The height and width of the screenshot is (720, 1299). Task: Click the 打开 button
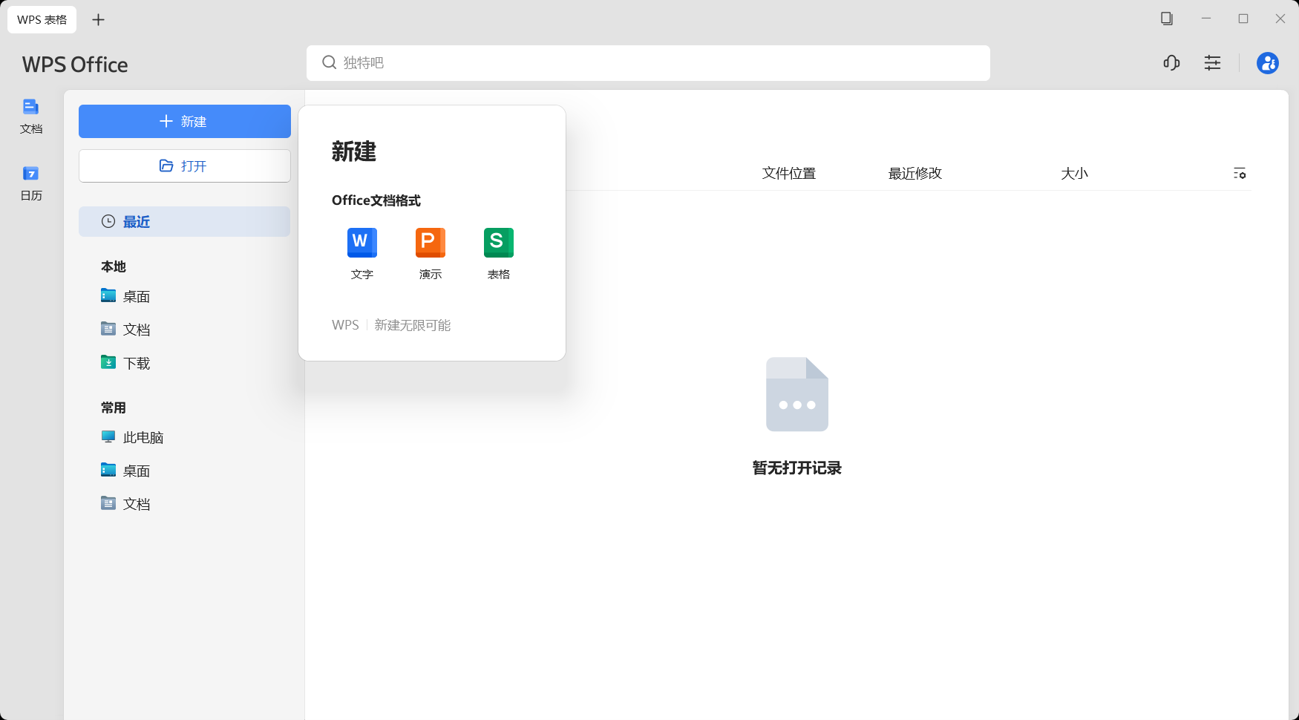click(x=184, y=166)
